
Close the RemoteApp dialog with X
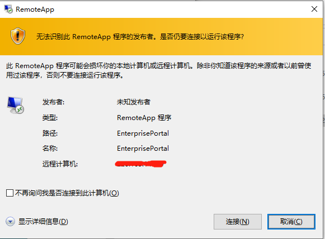point(314,9)
